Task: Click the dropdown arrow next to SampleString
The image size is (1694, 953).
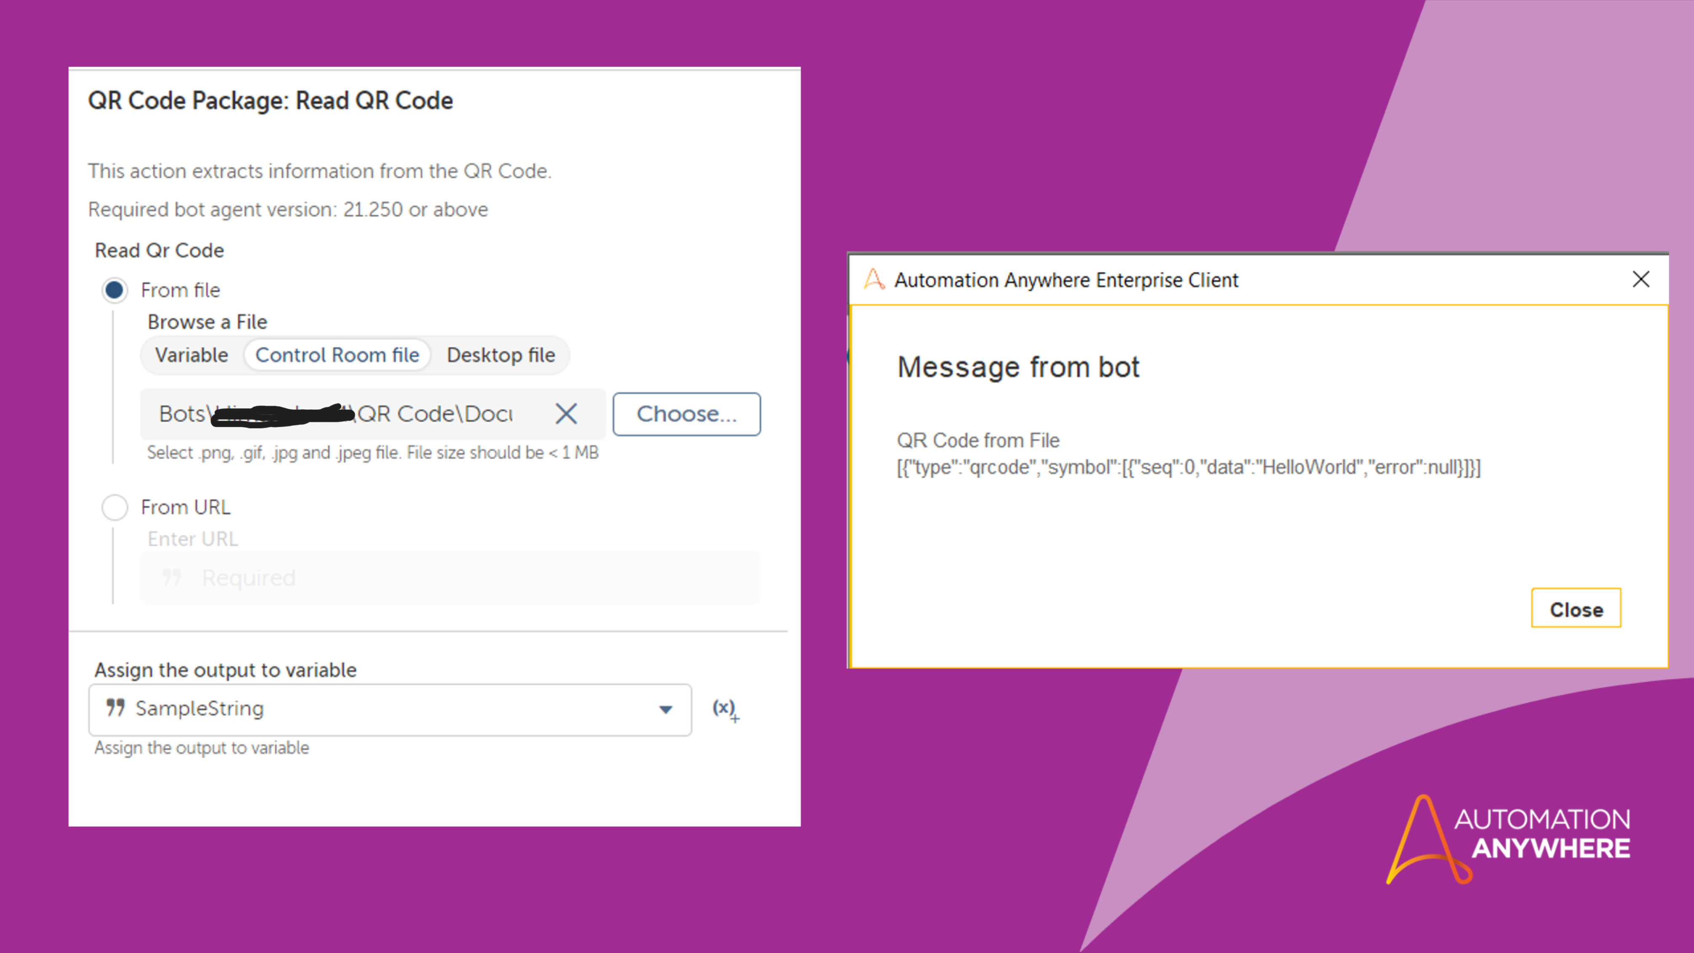Action: (666, 709)
